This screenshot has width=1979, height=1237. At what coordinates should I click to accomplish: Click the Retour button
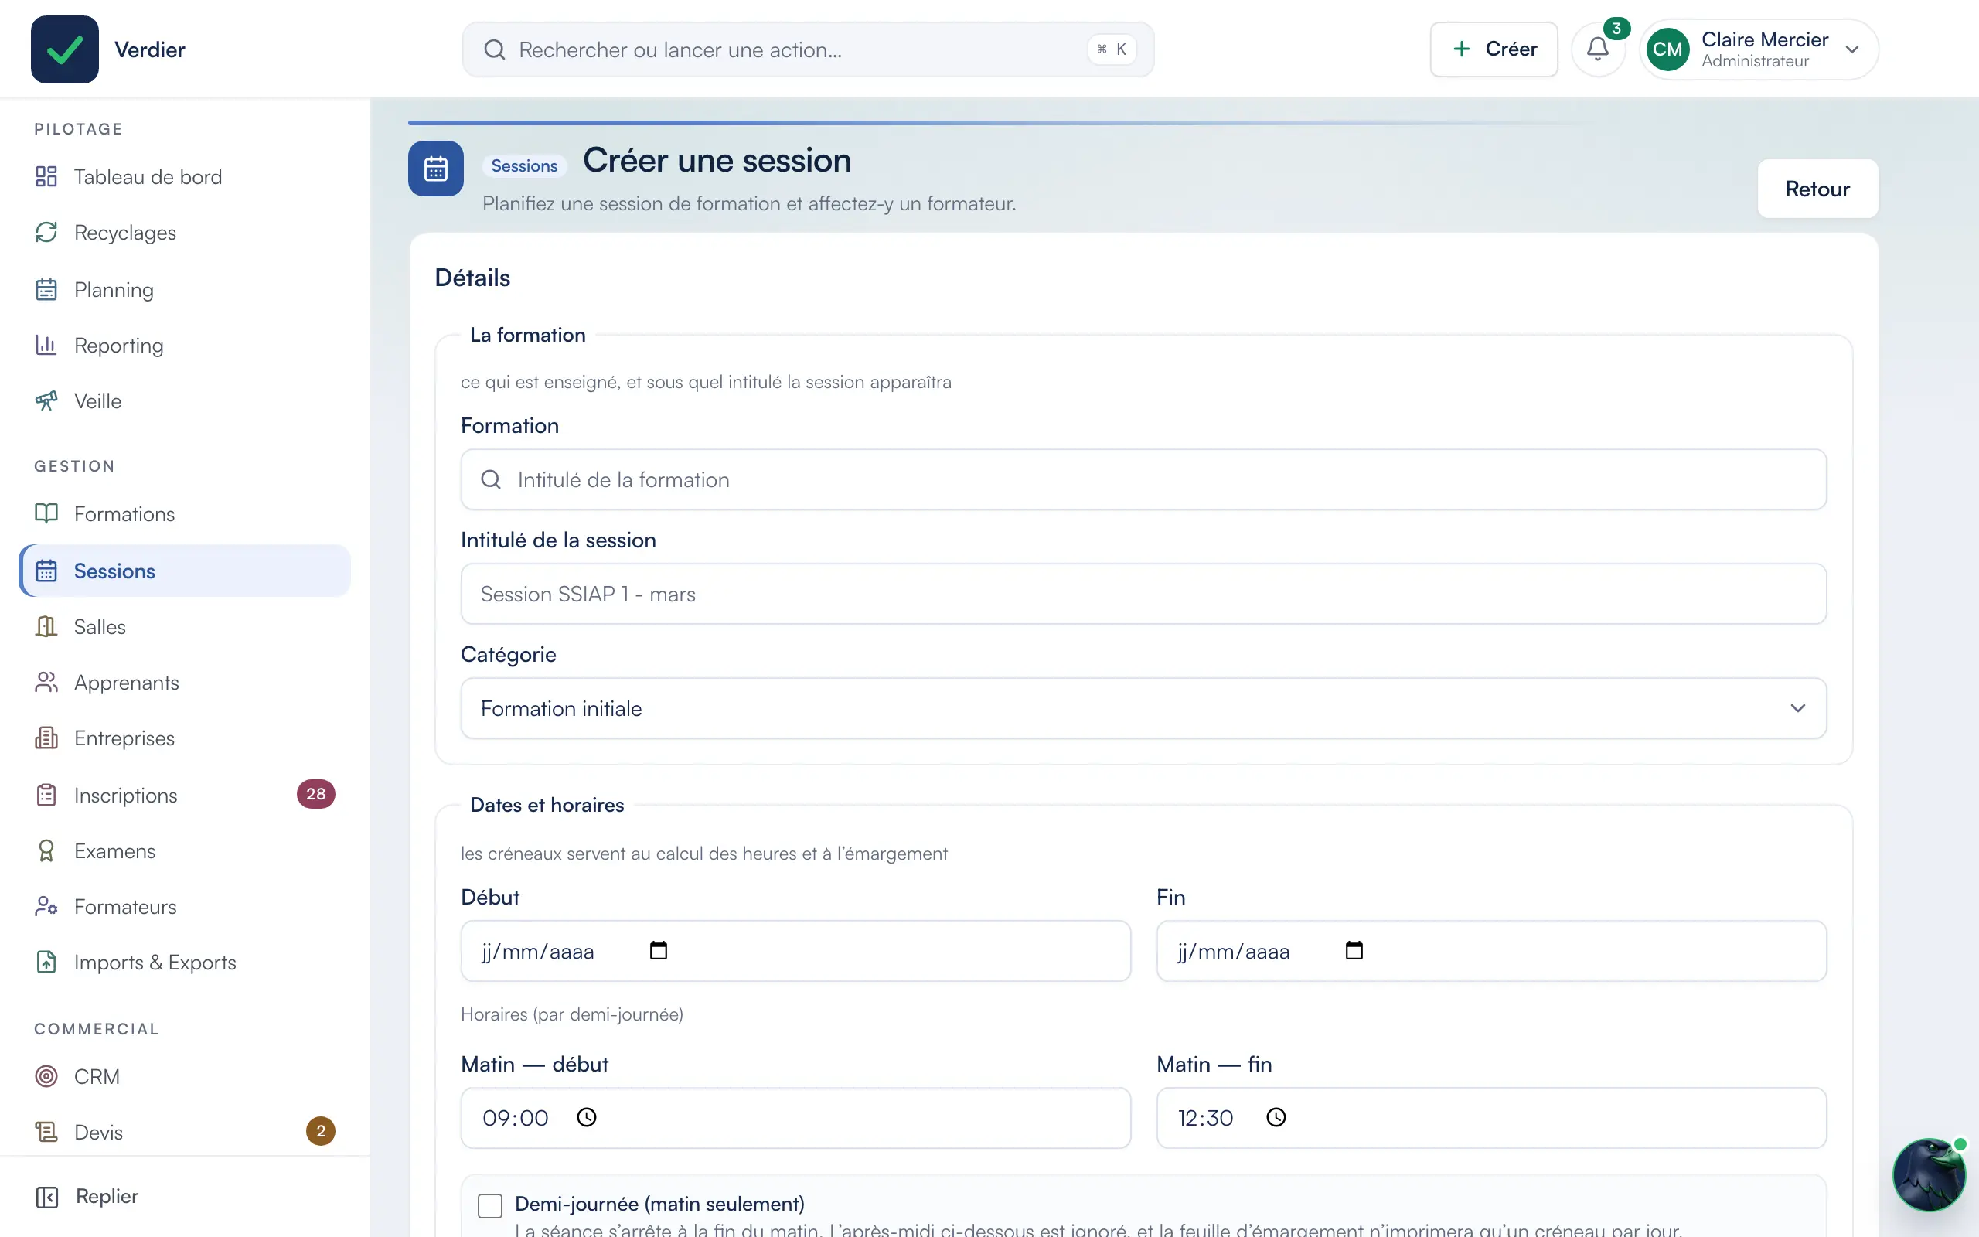click(x=1817, y=189)
